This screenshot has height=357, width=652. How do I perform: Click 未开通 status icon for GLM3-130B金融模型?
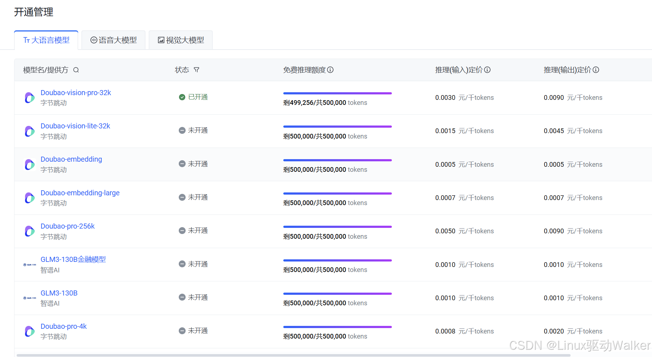pos(182,264)
